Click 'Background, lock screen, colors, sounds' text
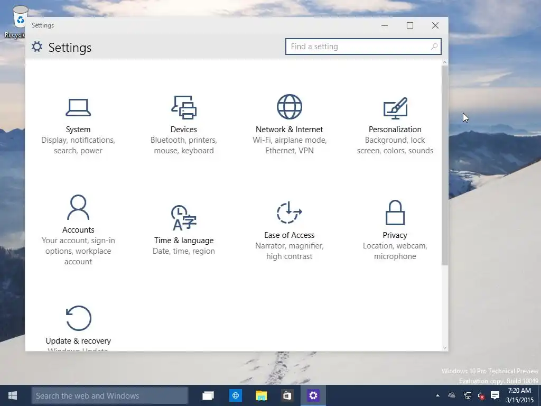 [395, 145]
